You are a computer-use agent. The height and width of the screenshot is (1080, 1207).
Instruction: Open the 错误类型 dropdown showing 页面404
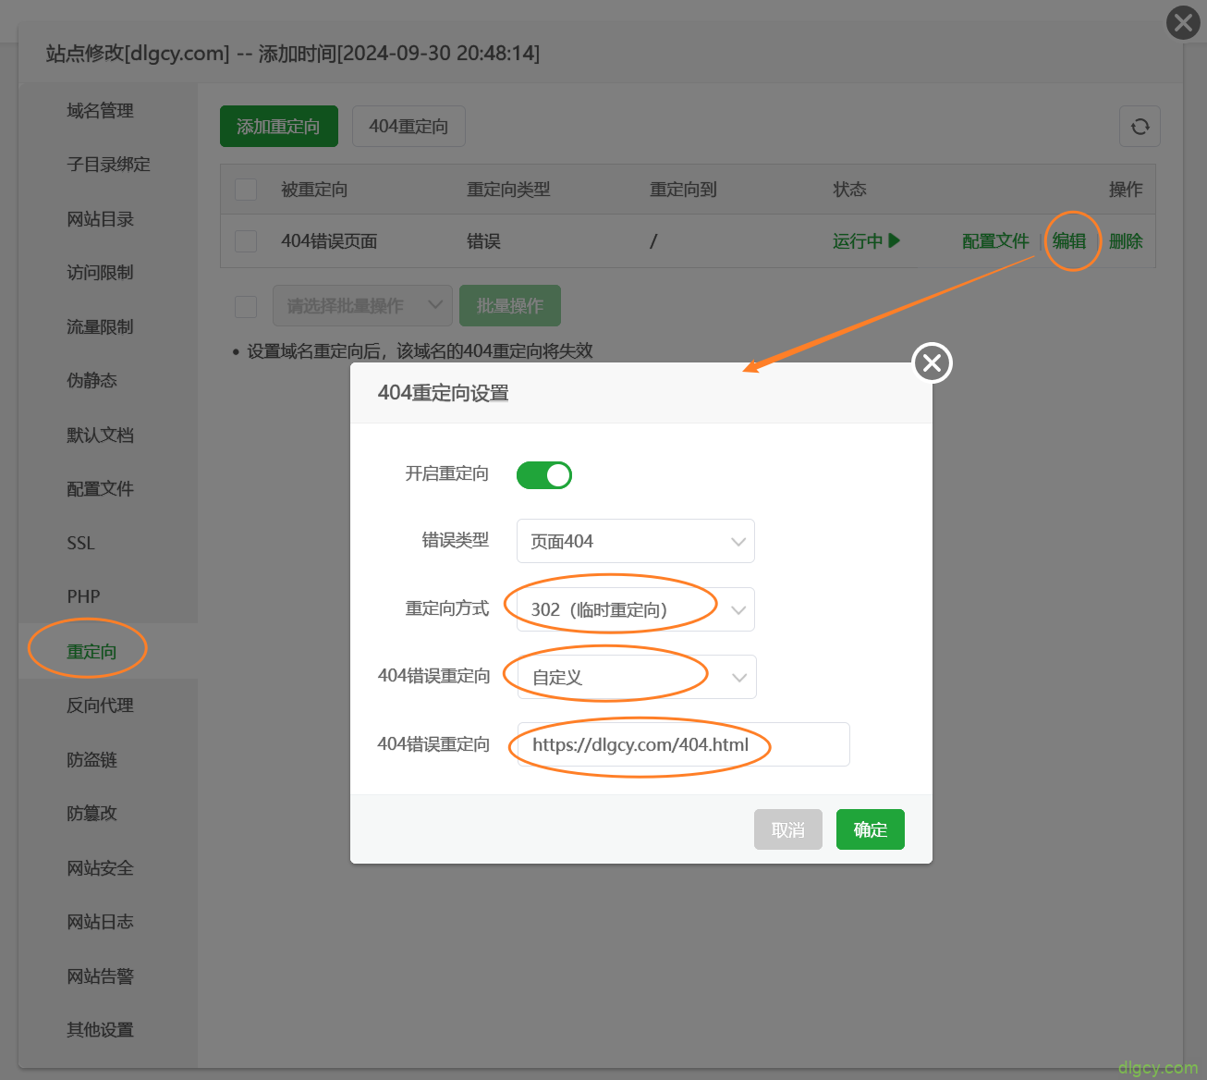636,541
